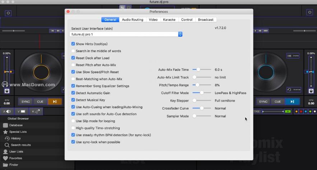Open the karaoke (K microphone) panel

click(36, 111)
